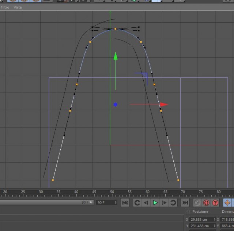Click the stepper arrows on the 90 F field

[x=116, y=202]
